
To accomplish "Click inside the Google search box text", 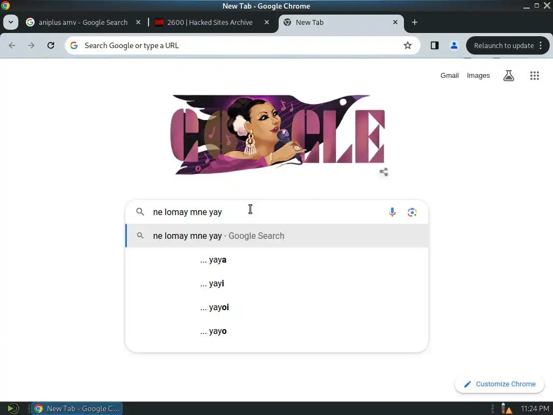I will pos(187,212).
